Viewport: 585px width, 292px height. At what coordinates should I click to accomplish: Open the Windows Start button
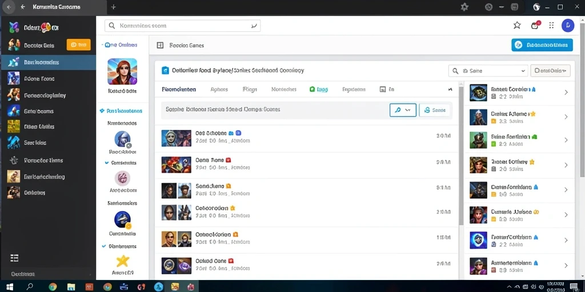pyautogui.click(x=9, y=286)
